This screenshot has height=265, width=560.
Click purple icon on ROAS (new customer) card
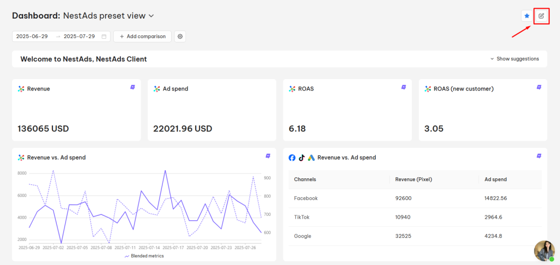[539, 87]
